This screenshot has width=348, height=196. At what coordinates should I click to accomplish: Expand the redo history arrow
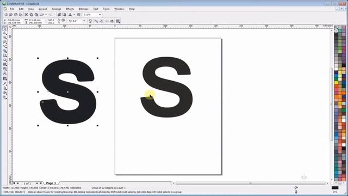click(54, 15)
